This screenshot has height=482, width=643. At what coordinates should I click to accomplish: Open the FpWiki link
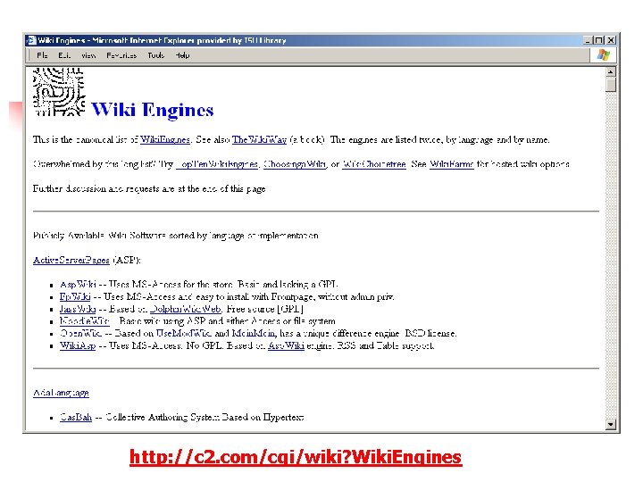pos(75,296)
